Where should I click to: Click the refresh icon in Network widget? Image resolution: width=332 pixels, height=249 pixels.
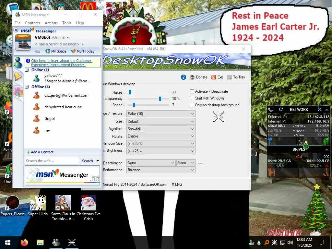point(281,109)
